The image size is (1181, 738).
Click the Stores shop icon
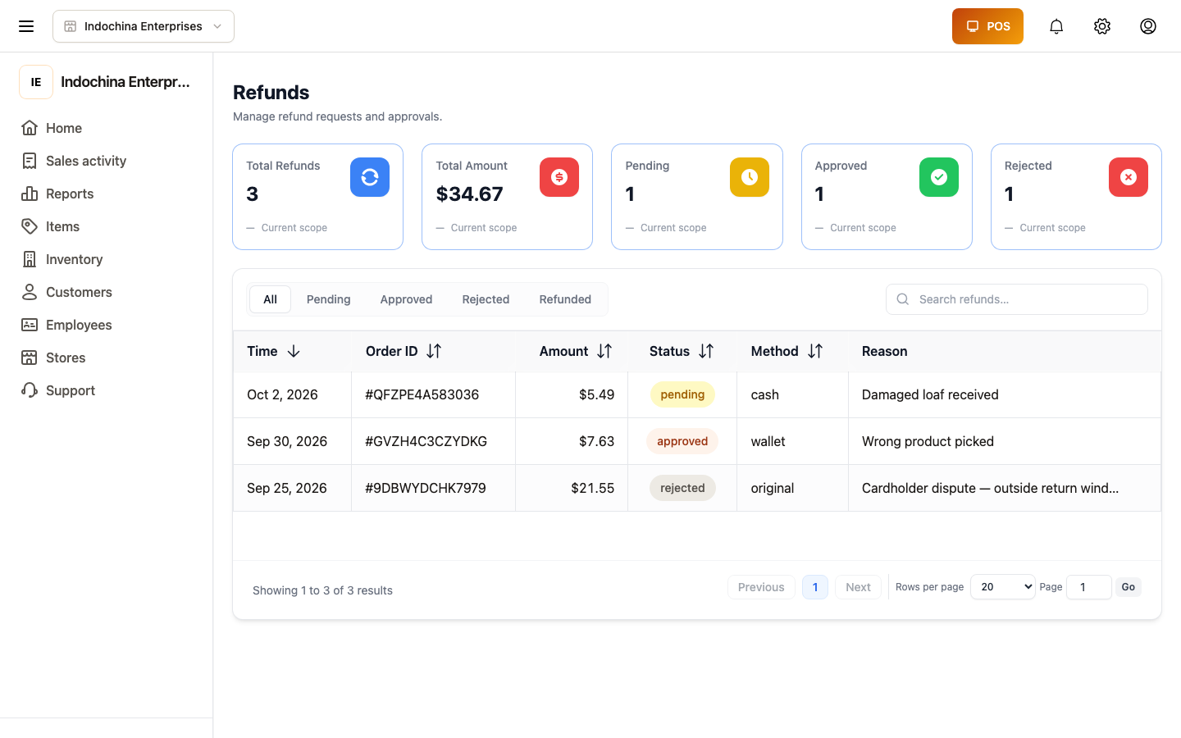point(30,358)
